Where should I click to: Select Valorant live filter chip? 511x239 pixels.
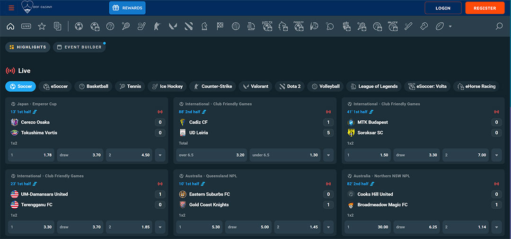pos(255,87)
